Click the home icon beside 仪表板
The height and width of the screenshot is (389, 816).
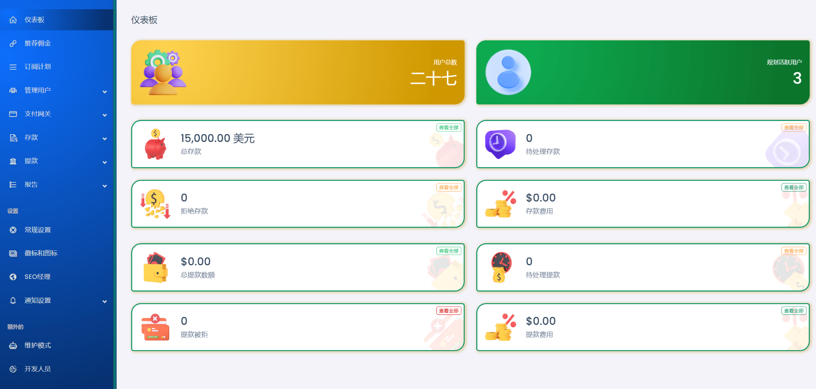pyautogui.click(x=13, y=20)
